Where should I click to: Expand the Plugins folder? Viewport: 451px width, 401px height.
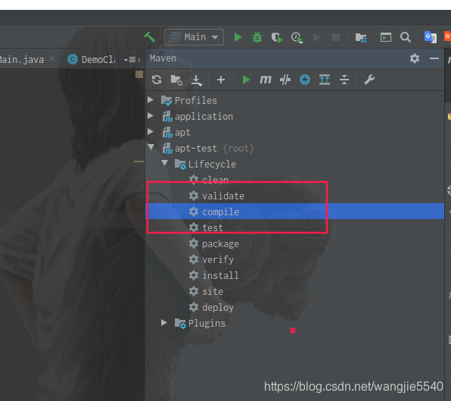click(x=164, y=323)
